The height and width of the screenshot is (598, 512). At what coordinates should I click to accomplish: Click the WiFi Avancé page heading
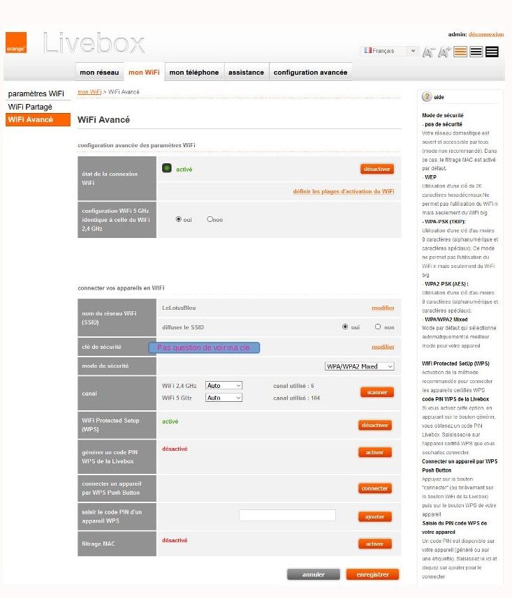pyautogui.click(x=104, y=120)
